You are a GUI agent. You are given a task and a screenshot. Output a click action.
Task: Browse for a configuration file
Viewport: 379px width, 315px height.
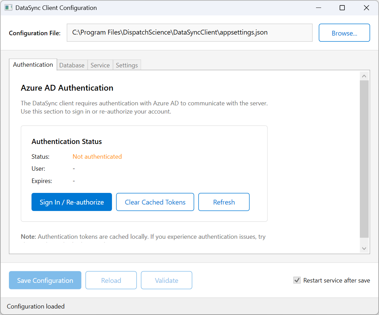(x=344, y=32)
